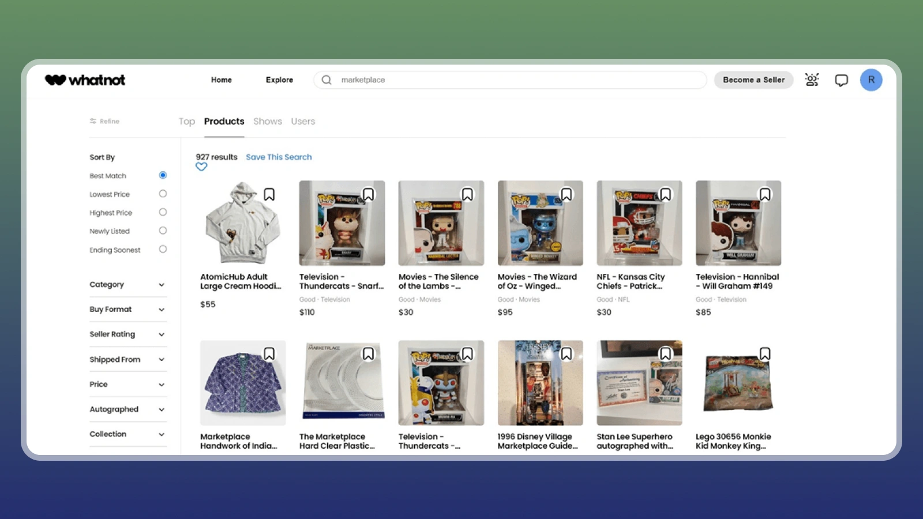Open the friends icon in header

(x=812, y=80)
